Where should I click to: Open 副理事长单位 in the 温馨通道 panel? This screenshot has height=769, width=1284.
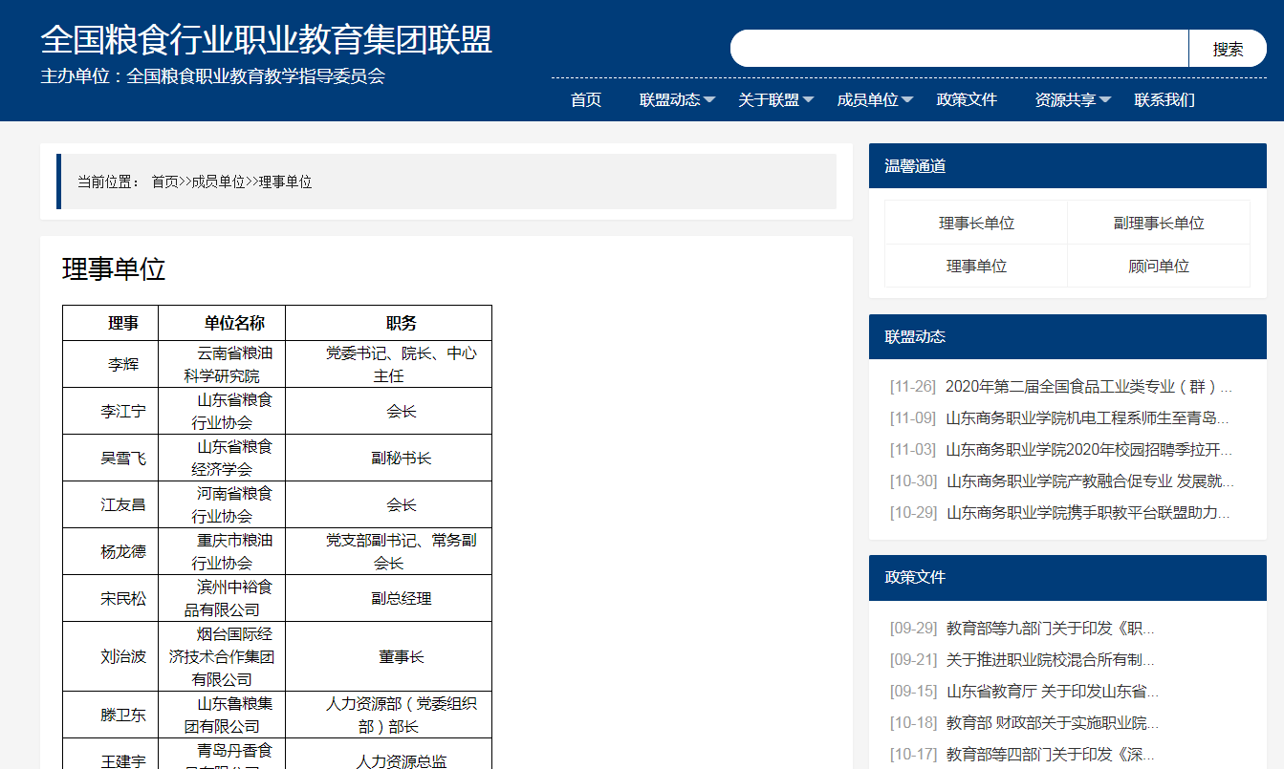1159,223
